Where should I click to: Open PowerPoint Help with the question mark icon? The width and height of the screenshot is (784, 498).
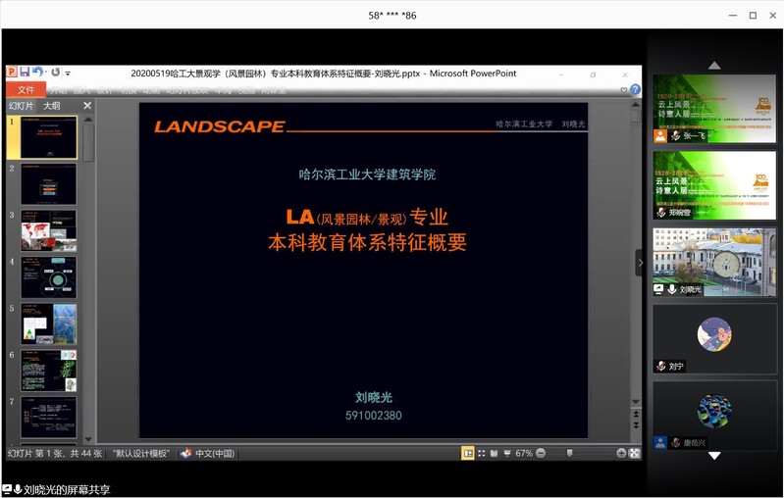(635, 89)
